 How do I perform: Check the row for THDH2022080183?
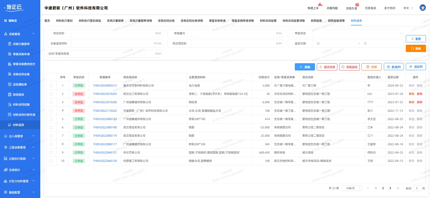click(51, 119)
